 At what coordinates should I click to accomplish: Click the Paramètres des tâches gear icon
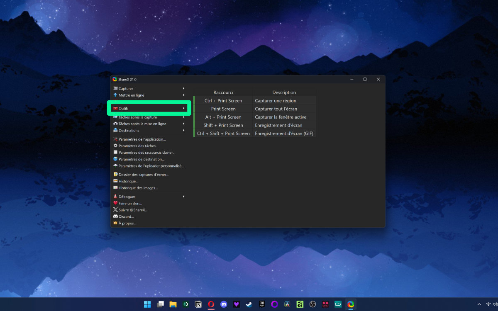click(x=115, y=146)
